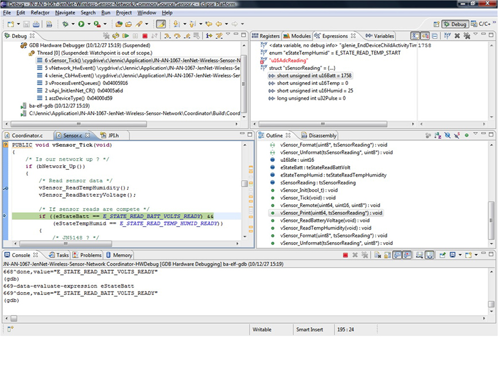Toggle Pin Console button

click(x=442, y=255)
